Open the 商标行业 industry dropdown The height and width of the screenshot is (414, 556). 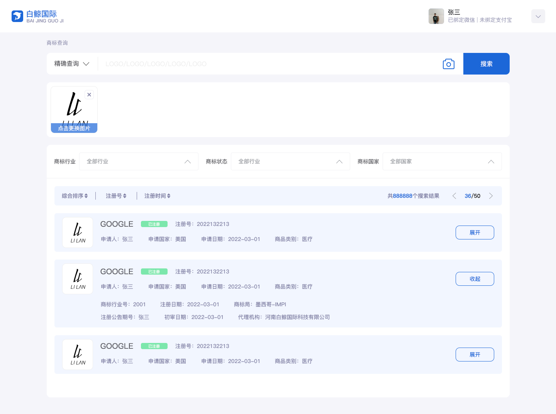click(139, 161)
